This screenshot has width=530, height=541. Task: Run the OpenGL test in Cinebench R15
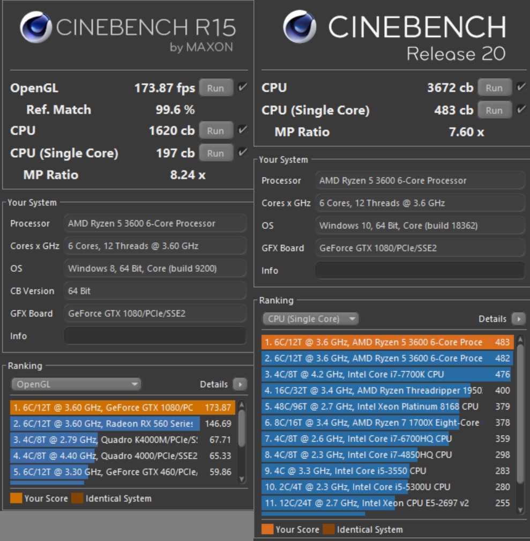[216, 88]
